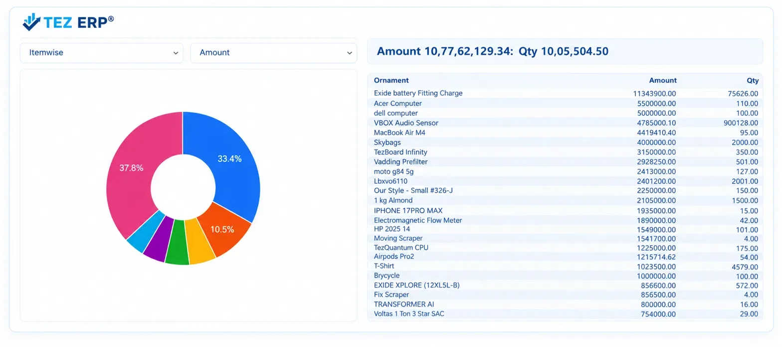Click the TEZ ERP logo
The height and width of the screenshot is (347, 782).
(x=68, y=22)
